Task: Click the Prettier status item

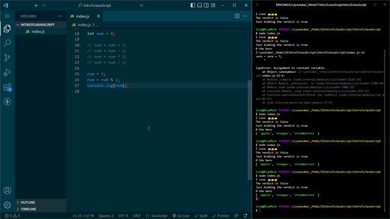Action: [221, 216]
